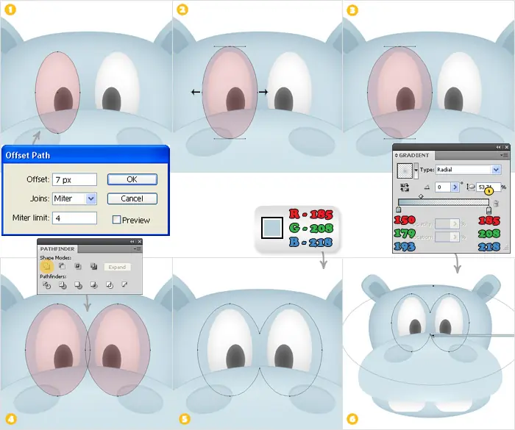Image resolution: width=515 pixels, height=430 pixels.
Task: Close the Pathfinder panel
Action: pyautogui.click(x=140, y=242)
